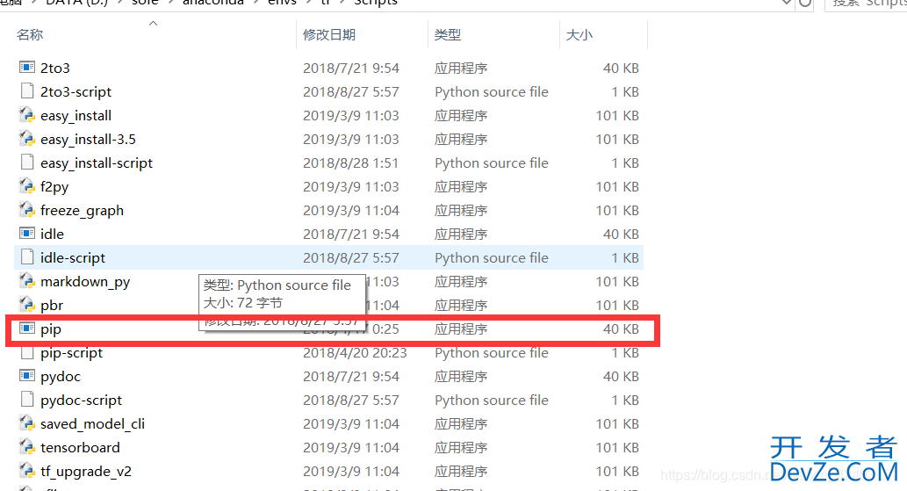Select the file name idle-script
The image size is (907, 491).
73,258
